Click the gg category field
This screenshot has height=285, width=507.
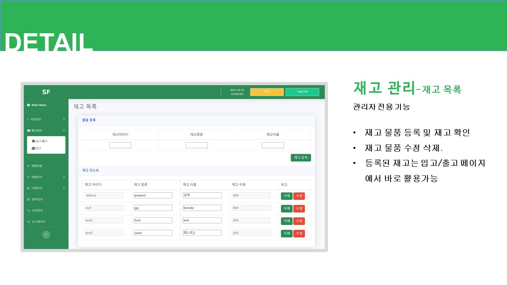tap(153, 208)
